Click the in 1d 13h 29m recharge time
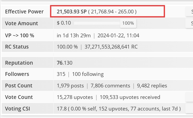 click(74, 35)
